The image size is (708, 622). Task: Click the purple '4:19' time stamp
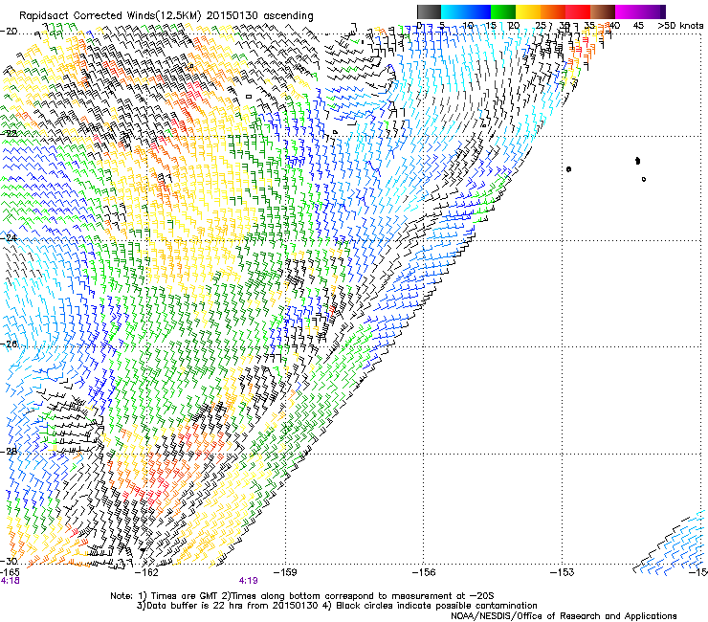pos(249,581)
